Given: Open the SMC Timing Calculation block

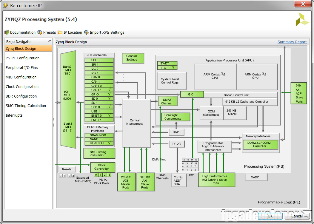Looking at the screenshot, I should [x=99, y=153].
